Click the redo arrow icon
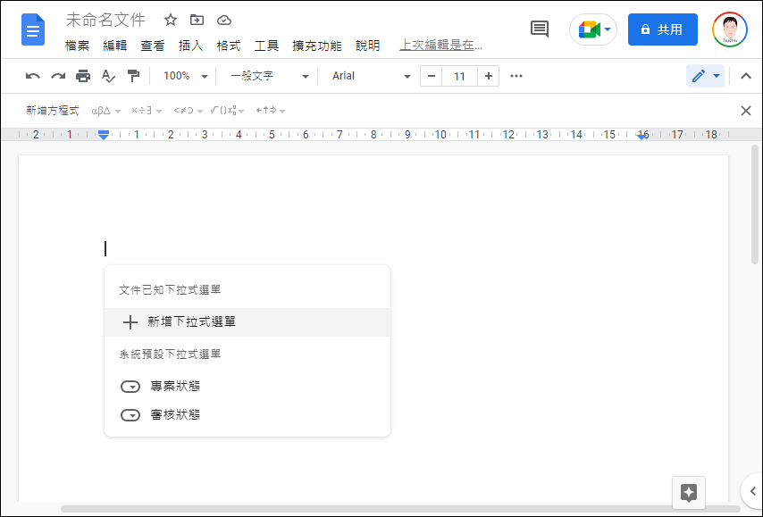This screenshot has width=763, height=517. click(58, 76)
